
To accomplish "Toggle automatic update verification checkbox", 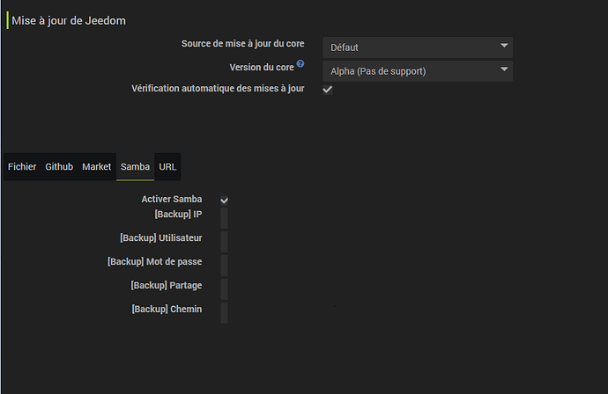I will 328,90.
